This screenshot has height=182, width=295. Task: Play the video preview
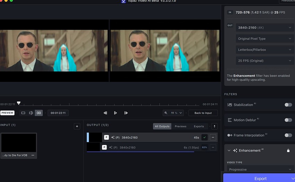(x=115, y=113)
